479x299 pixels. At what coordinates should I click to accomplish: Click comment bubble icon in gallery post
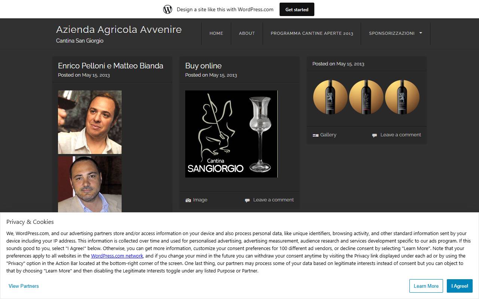click(x=375, y=135)
